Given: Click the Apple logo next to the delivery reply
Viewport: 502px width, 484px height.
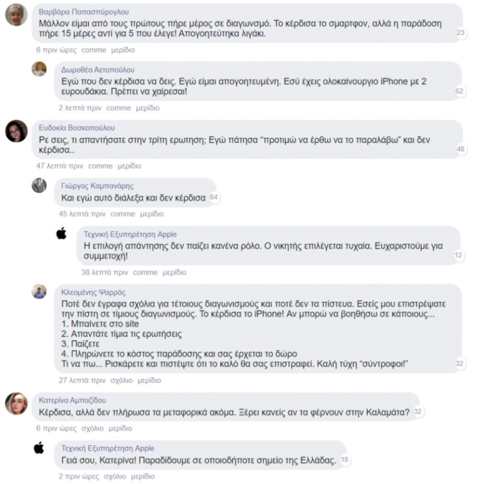Looking at the screenshot, I should pos(39,447).
